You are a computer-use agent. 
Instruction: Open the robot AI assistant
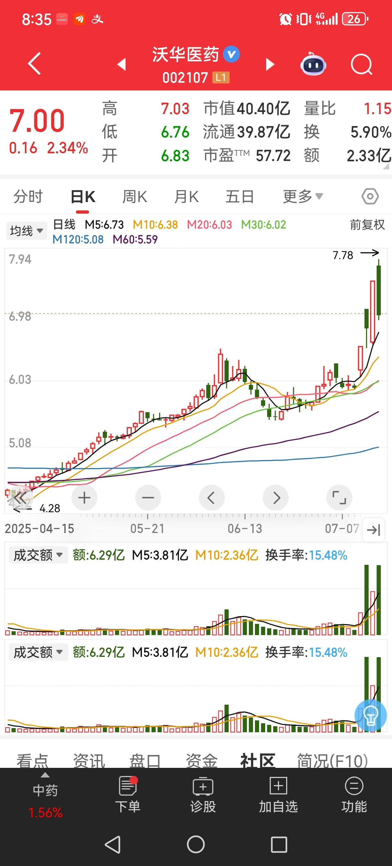coord(313,64)
